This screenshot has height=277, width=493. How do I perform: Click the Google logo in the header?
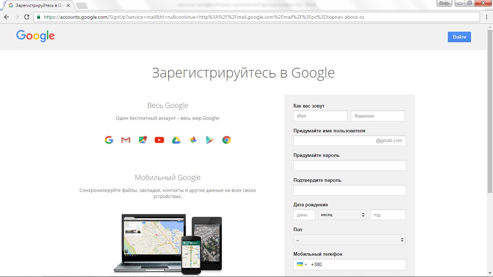pos(35,36)
